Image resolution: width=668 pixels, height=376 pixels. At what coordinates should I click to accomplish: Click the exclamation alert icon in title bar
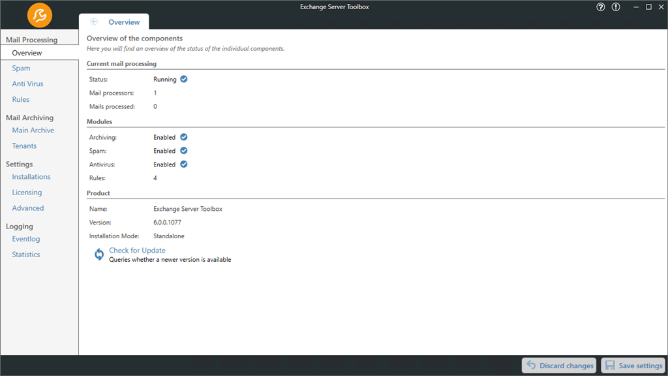[616, 7]
